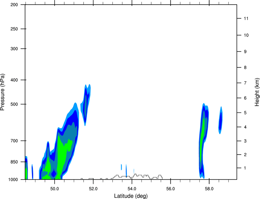Click the 500 pressure tick label
Screen dimensions: 260x199
coord(14,104)
